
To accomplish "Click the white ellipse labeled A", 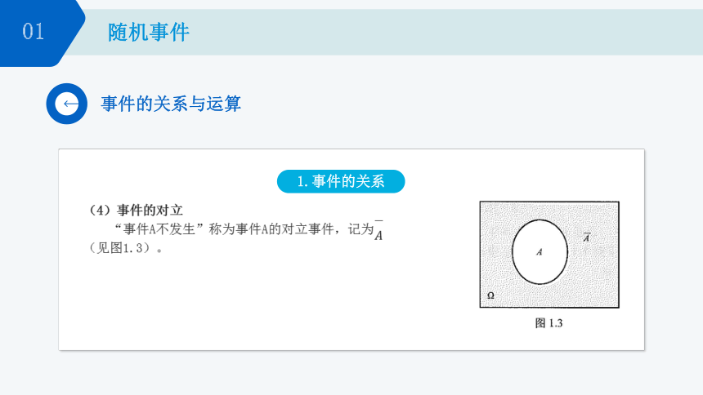I will point(540,251).
